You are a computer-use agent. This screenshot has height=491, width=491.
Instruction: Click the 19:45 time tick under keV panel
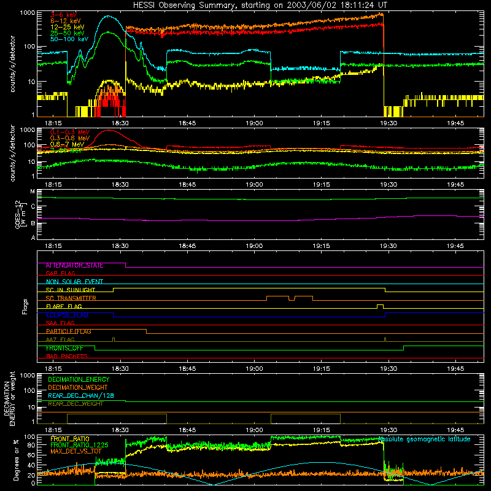click(x=455, y=123)
